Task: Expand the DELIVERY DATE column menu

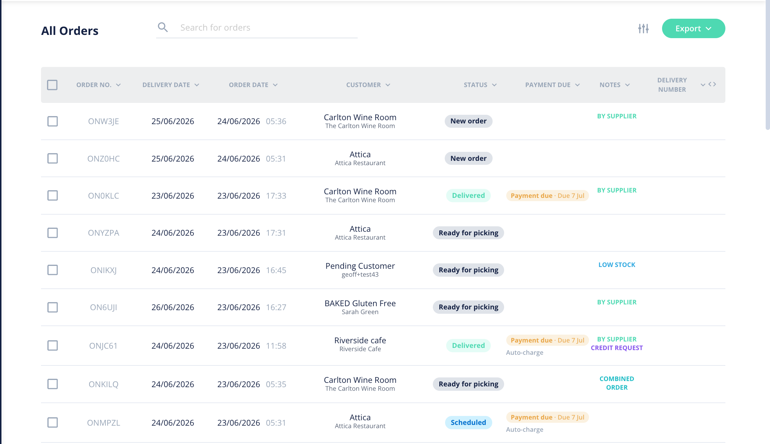Action: pos(171,85)
